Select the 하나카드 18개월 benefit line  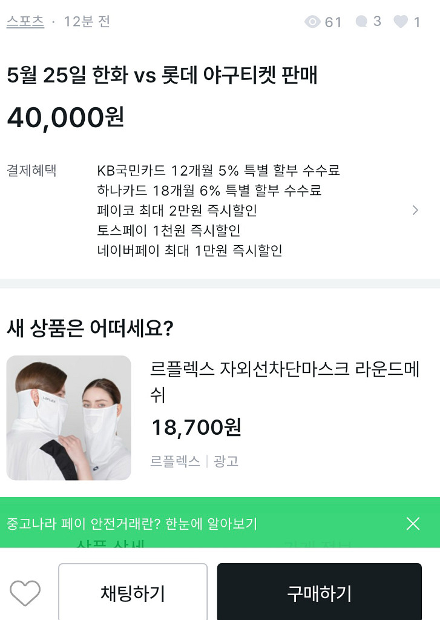coord(209,191)
